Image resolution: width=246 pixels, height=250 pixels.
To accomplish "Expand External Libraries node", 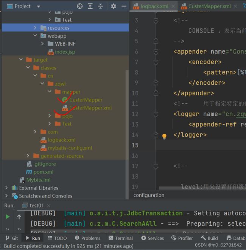I will coord(6,188).
